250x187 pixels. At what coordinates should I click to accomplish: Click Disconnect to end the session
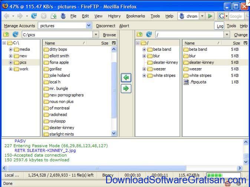pyautogui.click(x=106, y=26)
